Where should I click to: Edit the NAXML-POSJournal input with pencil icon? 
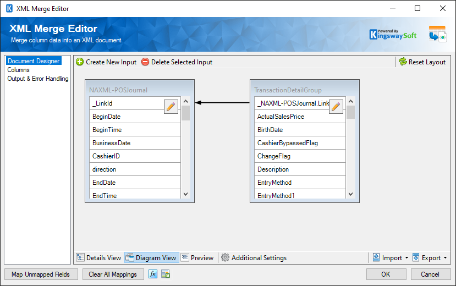pos(171,107)
